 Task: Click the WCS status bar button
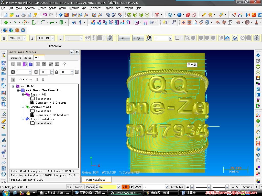(235, 187)
